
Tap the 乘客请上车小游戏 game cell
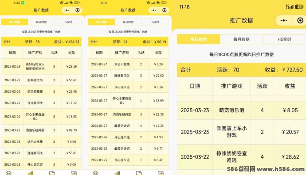(x=231, y=132)
